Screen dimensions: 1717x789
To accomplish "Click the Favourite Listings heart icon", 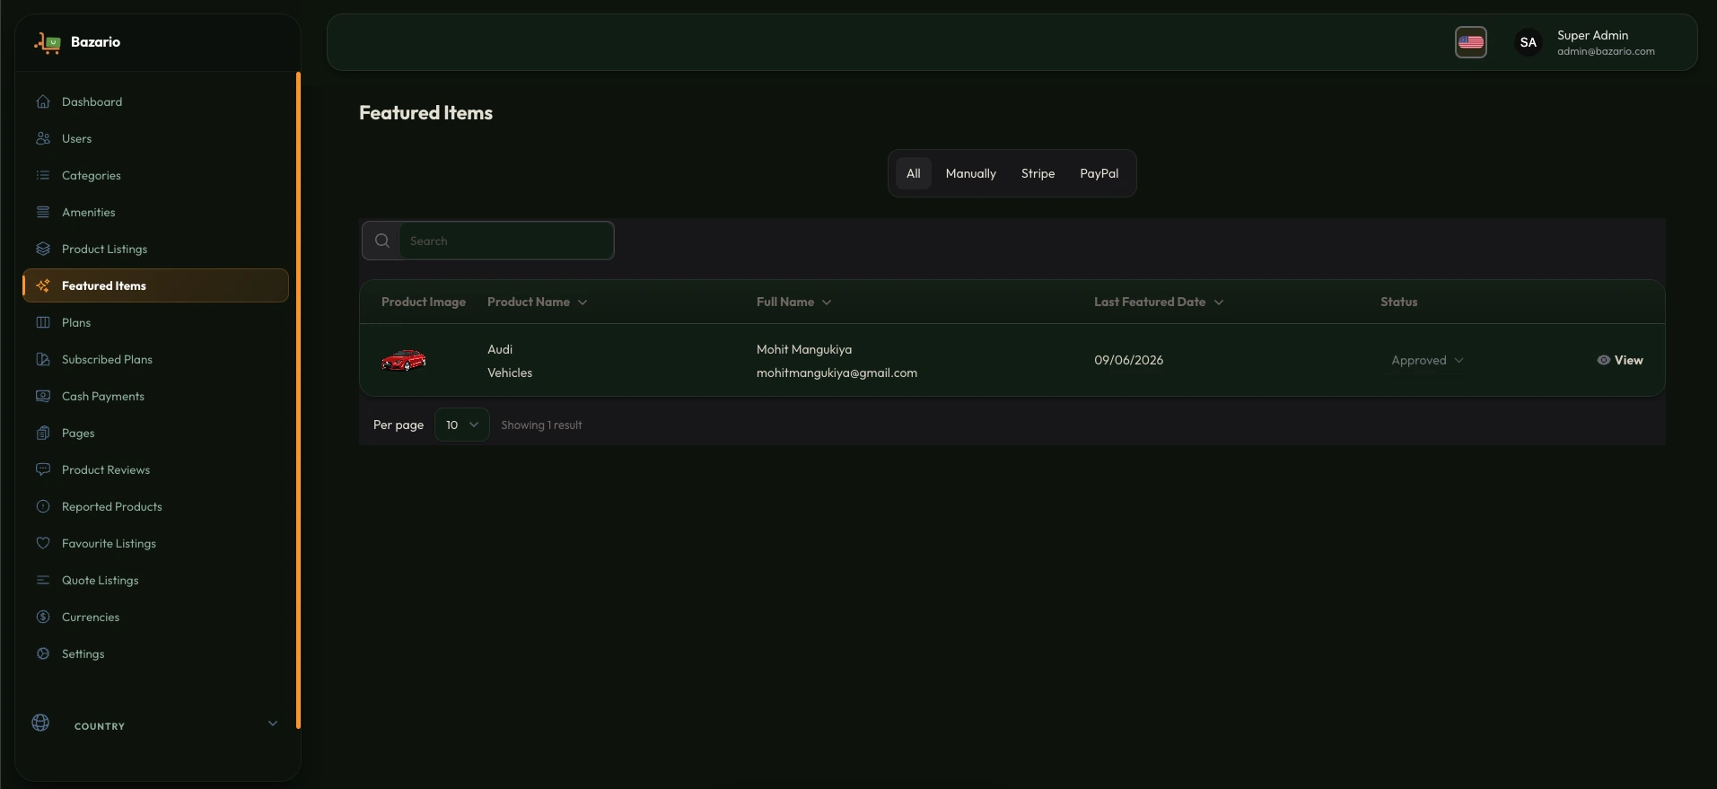I will [x=43, y=543].
